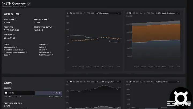The width and height of the screenshot is (193, 109).
Task: Open the Curve APR Composition dropdown
Action: pyautogui.click(x=107, y=82)
